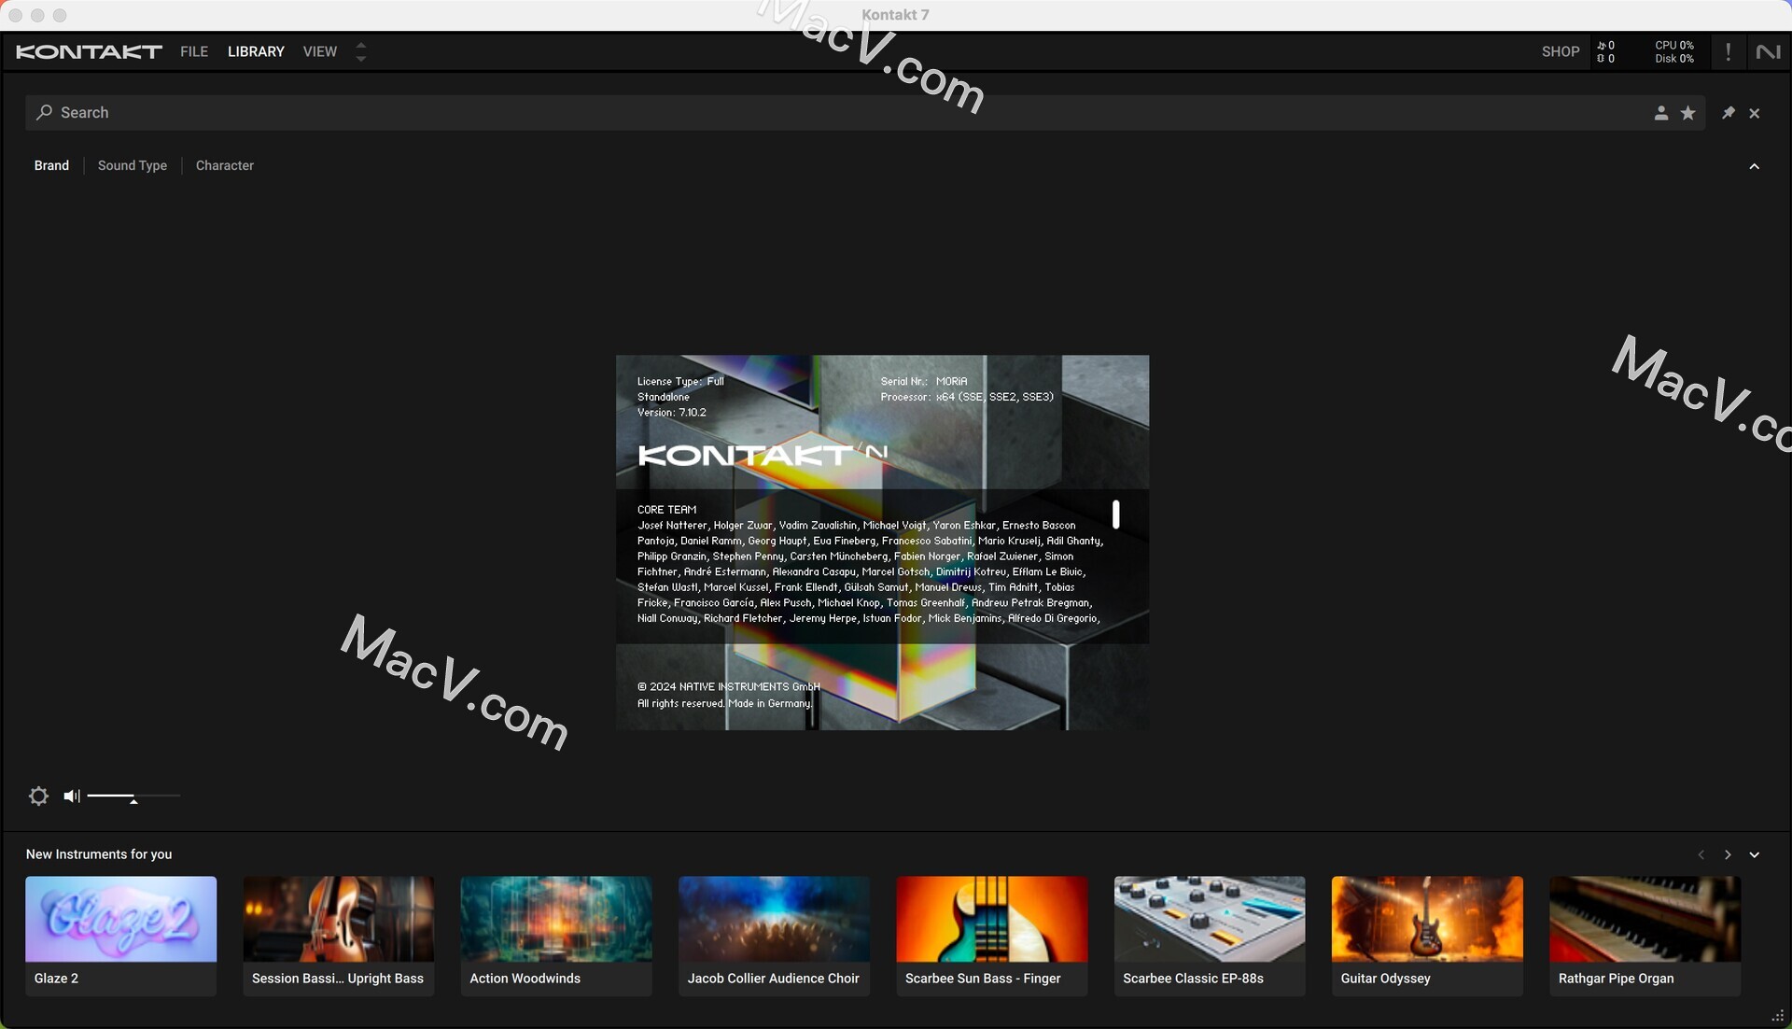The image size is (1792, 1029).
Task: Open the Guitar Odyssey instrument thumbnail
Action: point(1426,919)
